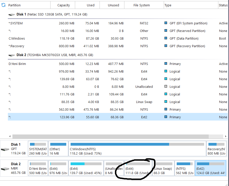Click the FAT32 file system cell
This screenshot has height=186, width=229.
coord(144,23)
